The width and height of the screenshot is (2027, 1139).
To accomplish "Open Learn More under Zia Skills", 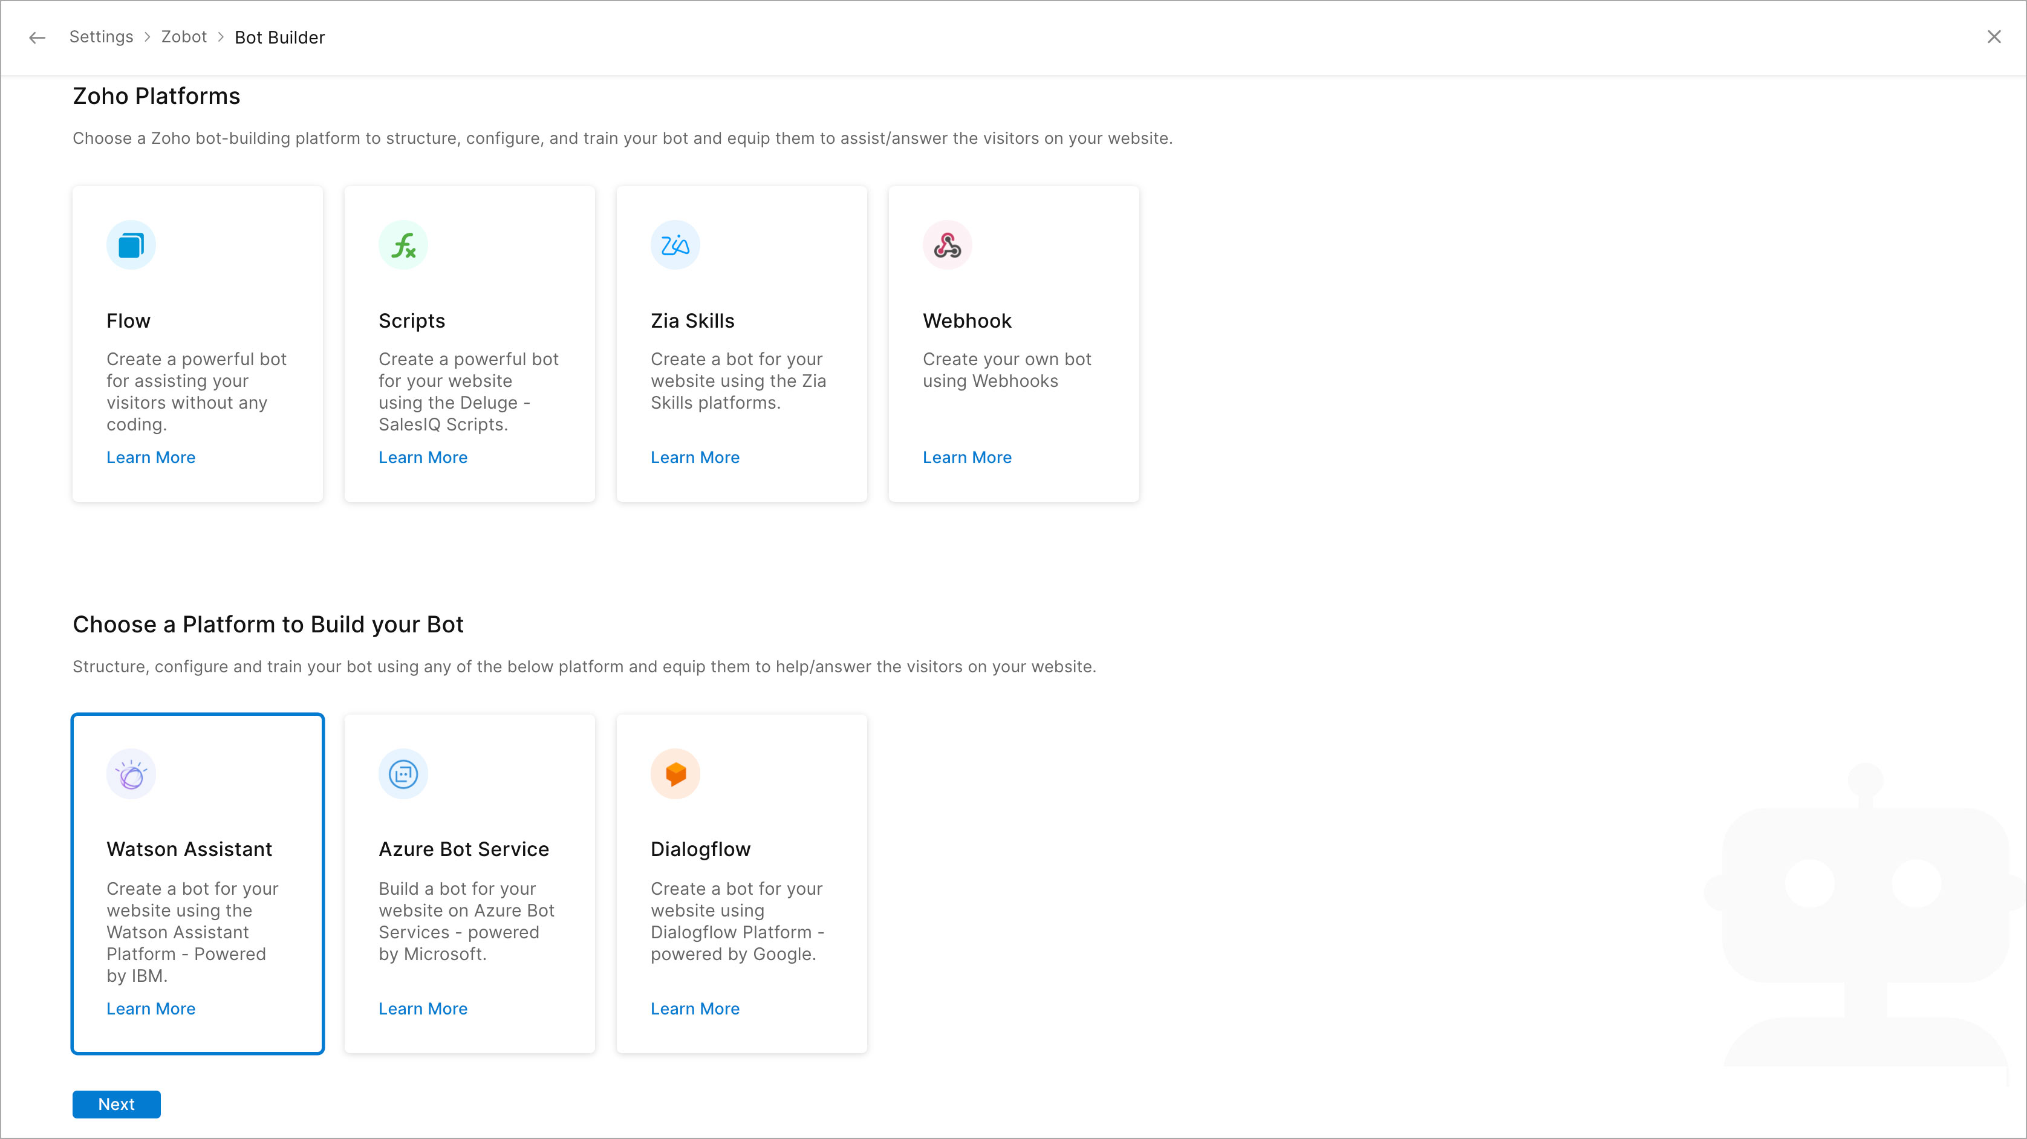I will pos(694,458).
